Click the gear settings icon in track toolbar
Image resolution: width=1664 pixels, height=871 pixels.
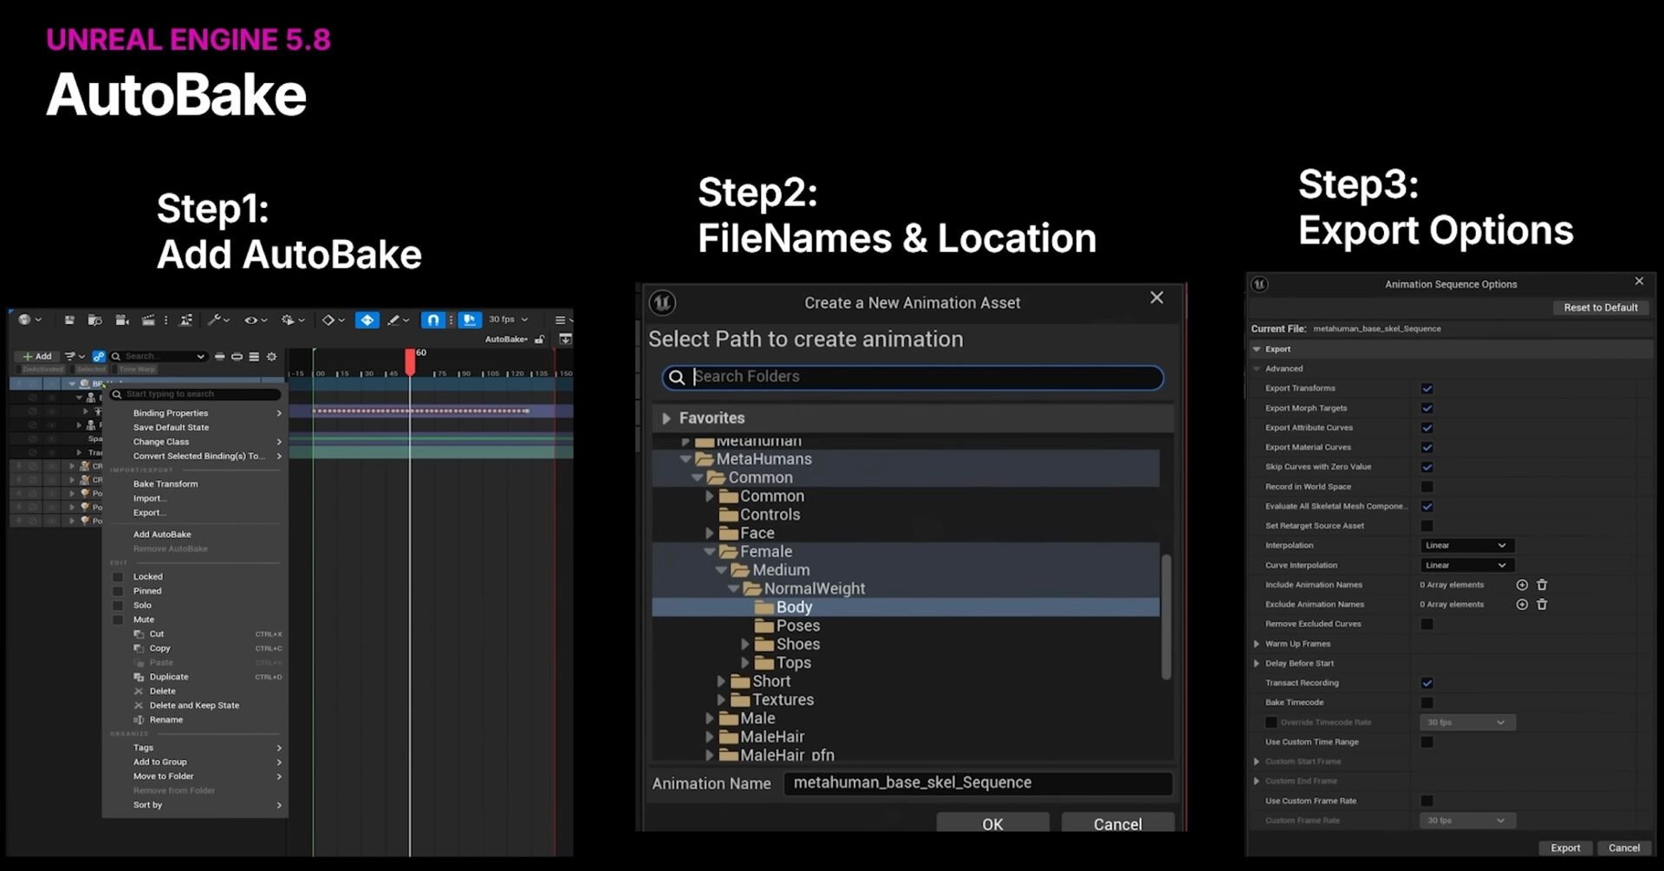tap(271, 356)
